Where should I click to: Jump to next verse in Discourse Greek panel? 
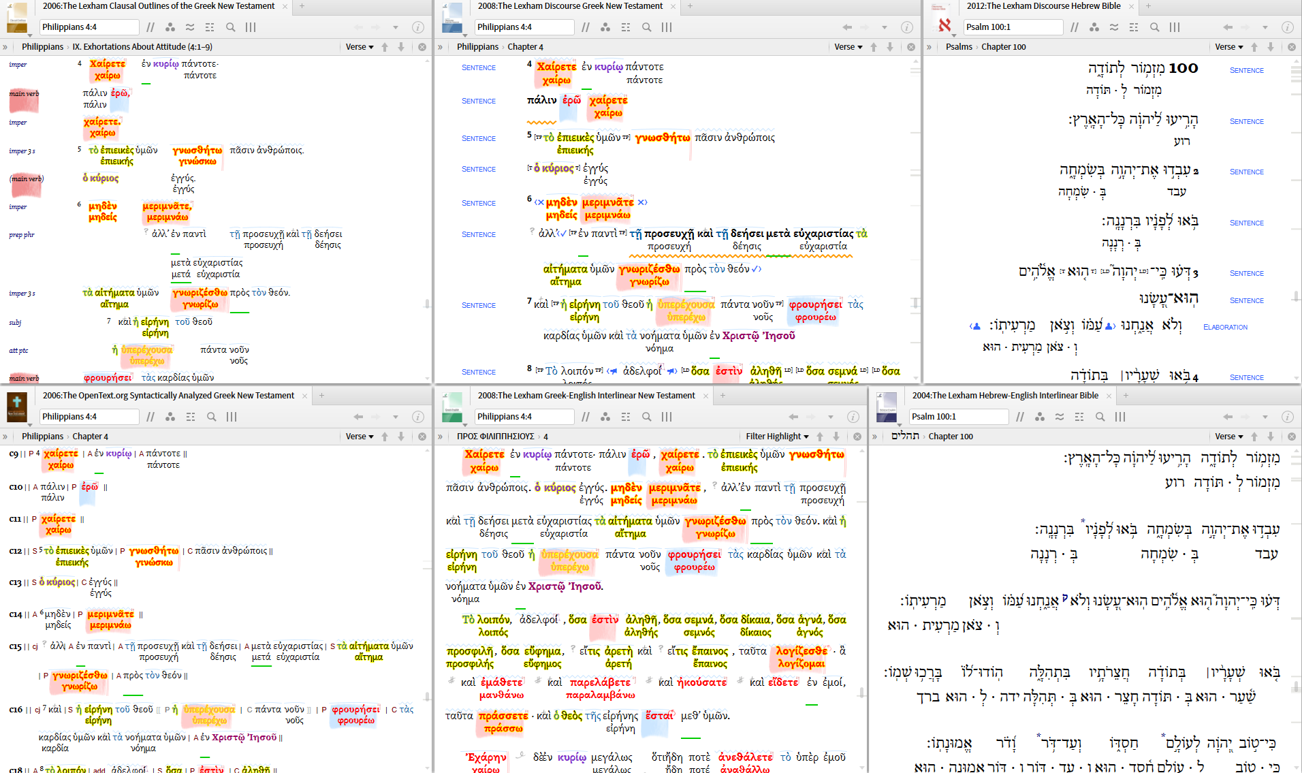(890, 47)
